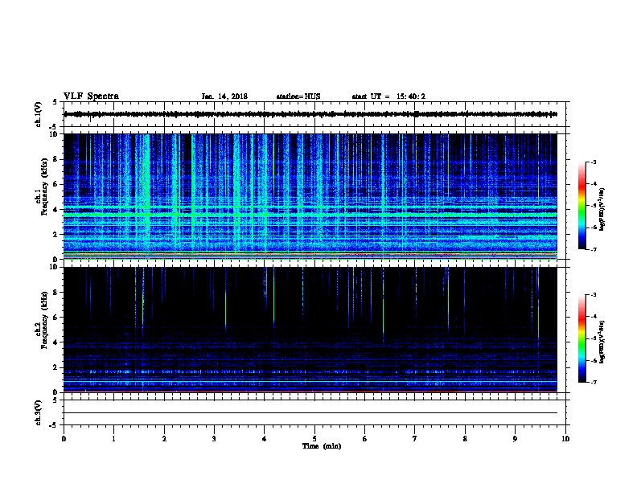
Task: Click the "-7" label on ch.2 color bar
Action: [593, 382]
